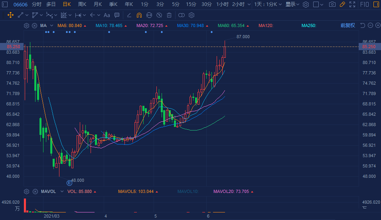
Task: Toggle the left sidebar panel icon
Action: [x=5, y=4]
